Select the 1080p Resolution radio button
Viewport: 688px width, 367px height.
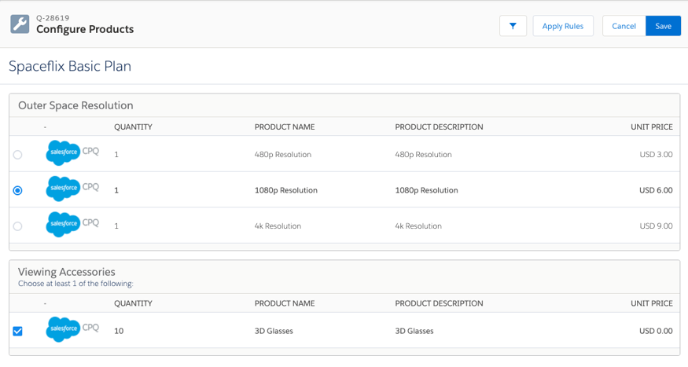17,190
